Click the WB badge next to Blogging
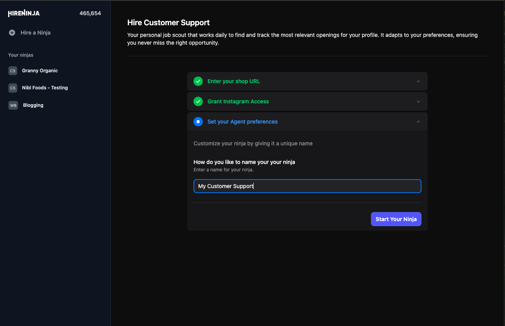The image size is (505, 326). click(x=13, y=105)
